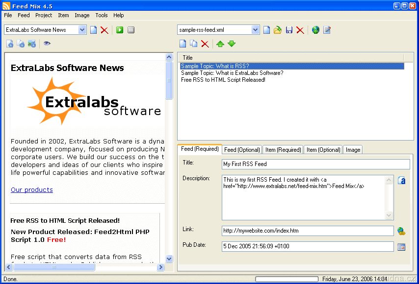
Task: Switch to the Item (Optional) tab
Action: pos(323,150)
